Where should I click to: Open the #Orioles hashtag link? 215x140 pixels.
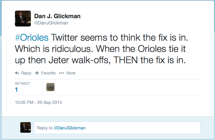tap(32, 37)
